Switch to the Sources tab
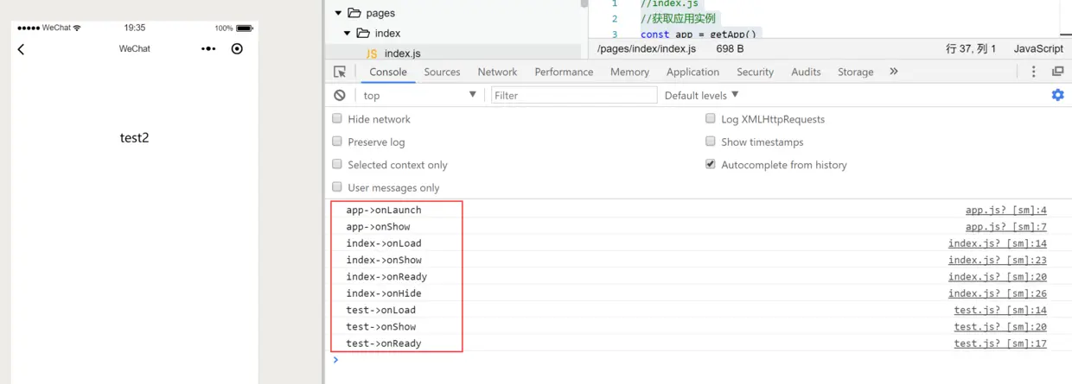Viewport: 1072px width, 384px height. tap(442, 72)
